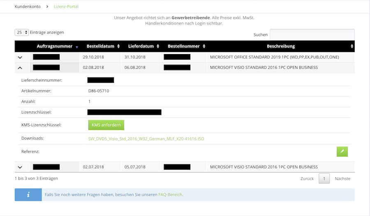Go to Kundenkonto breadcrumb
Viewport: 370px width, 216px height.
(28, 7)
